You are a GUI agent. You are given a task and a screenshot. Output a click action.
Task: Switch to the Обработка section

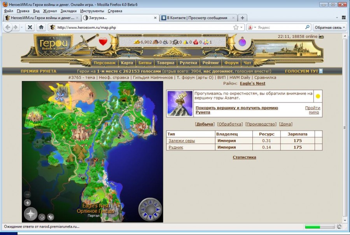click(x=230, y=124)
